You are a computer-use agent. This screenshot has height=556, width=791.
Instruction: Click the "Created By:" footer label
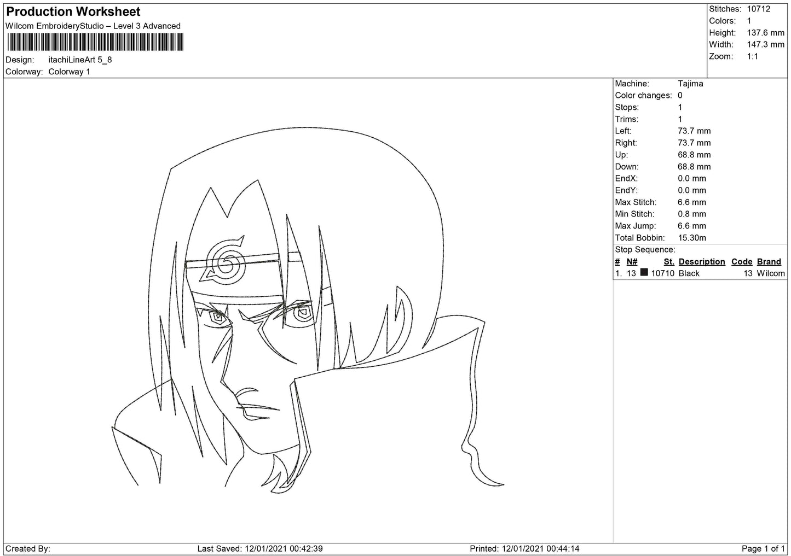28,549
